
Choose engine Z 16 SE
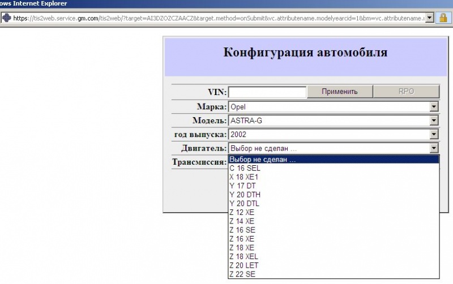point(334,230)
